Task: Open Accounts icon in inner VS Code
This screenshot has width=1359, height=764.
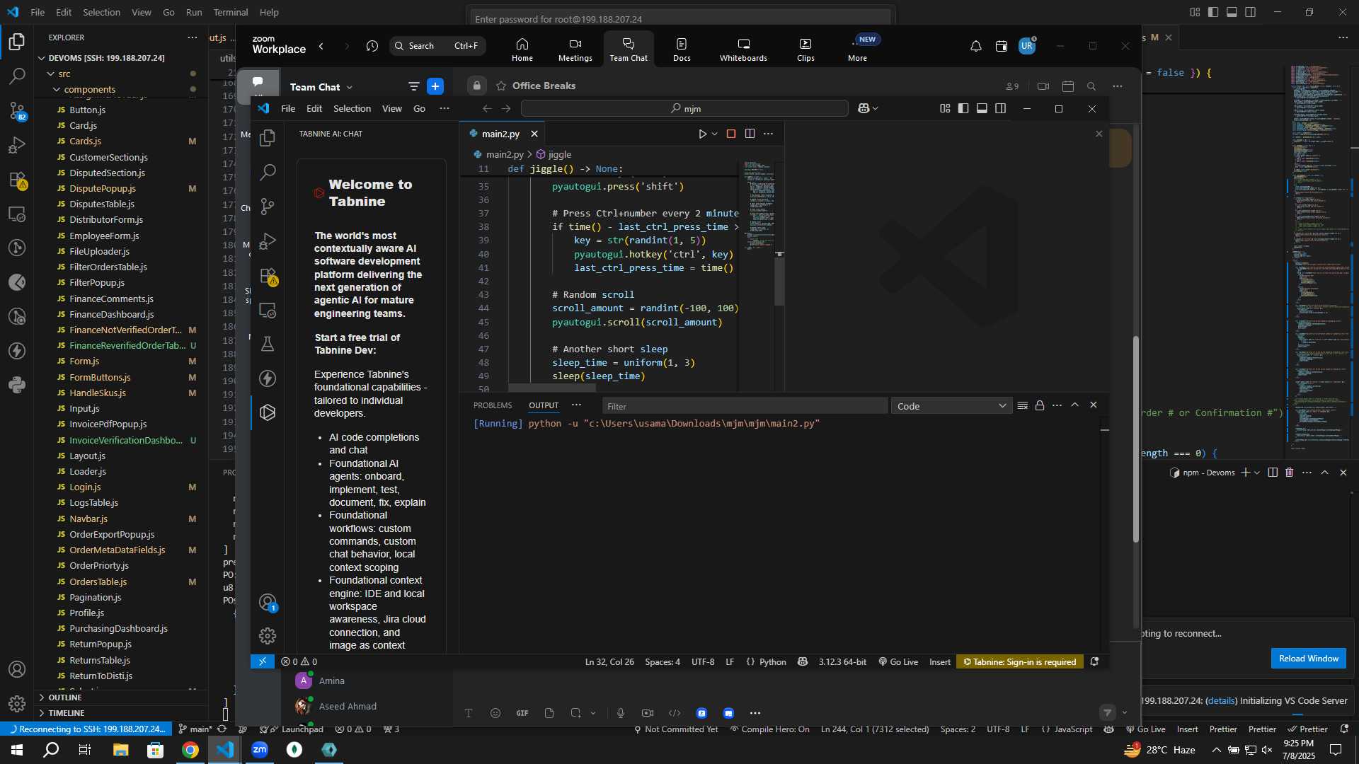Action: tap(268, 602)
